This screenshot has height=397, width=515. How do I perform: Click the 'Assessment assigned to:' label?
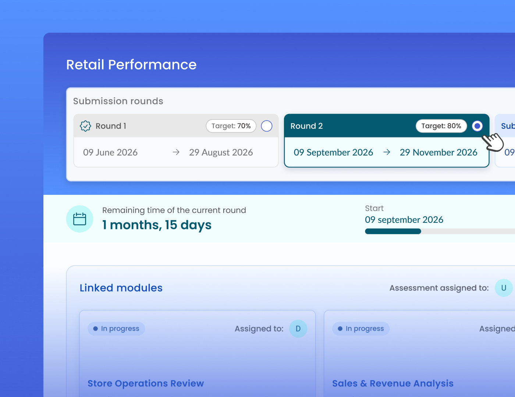coord(439,288)
